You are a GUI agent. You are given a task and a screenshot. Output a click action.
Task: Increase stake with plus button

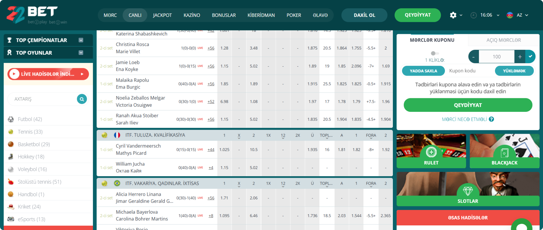coord(520,57)
